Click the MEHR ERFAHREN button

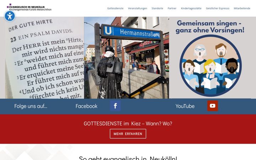coord(128,134)
